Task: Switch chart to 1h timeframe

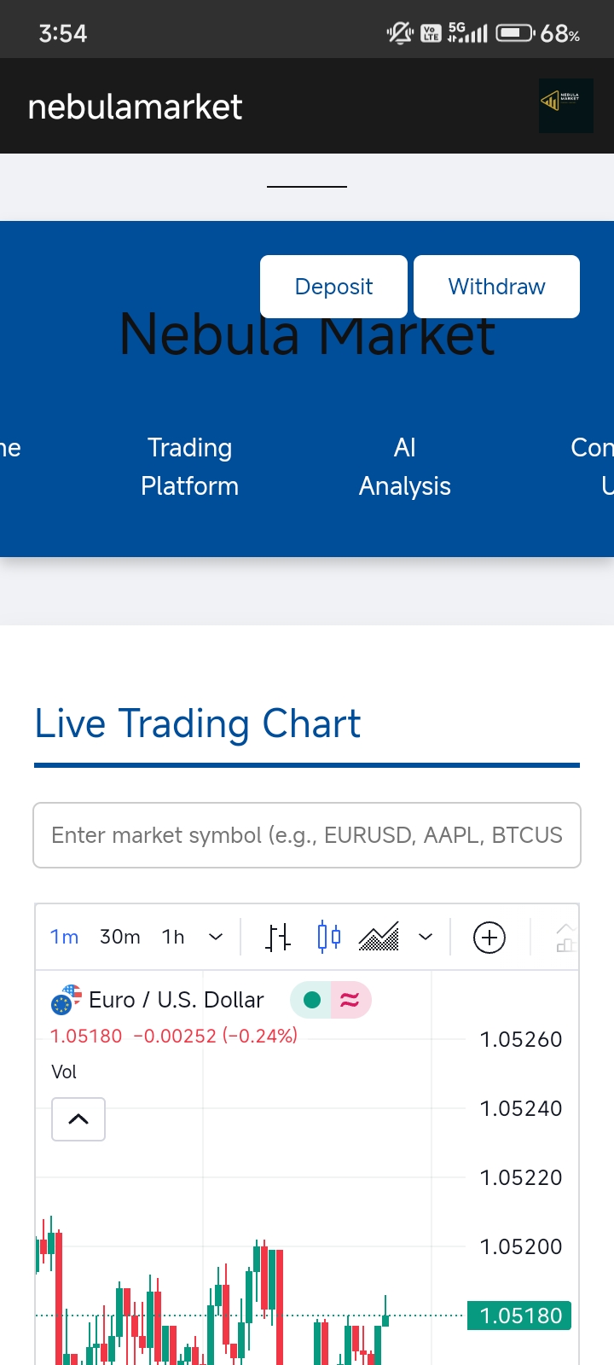Action: (x=173, y=938)
